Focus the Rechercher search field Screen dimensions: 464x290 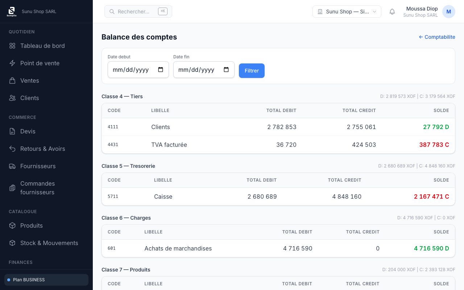[x=133, y=12]
